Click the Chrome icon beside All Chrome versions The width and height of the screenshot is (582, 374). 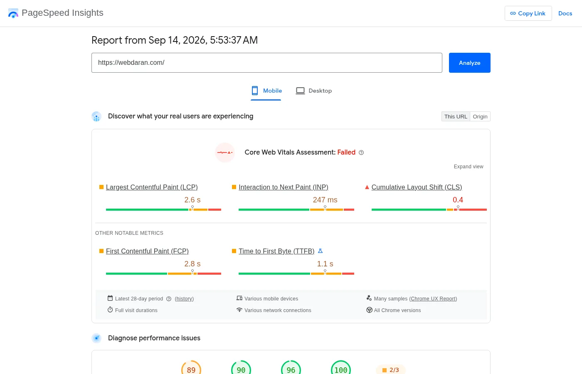[369, 310]
